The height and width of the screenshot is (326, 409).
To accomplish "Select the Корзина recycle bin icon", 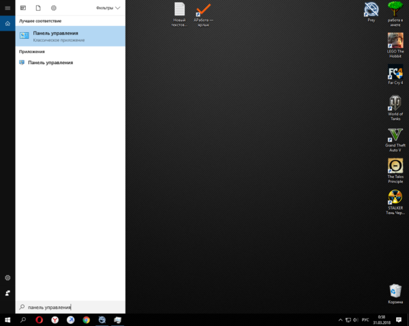I will (x=395, y=294).
